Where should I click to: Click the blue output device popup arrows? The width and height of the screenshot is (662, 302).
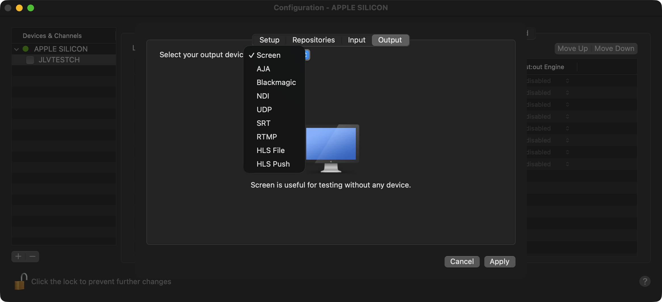tap(307, 55)
